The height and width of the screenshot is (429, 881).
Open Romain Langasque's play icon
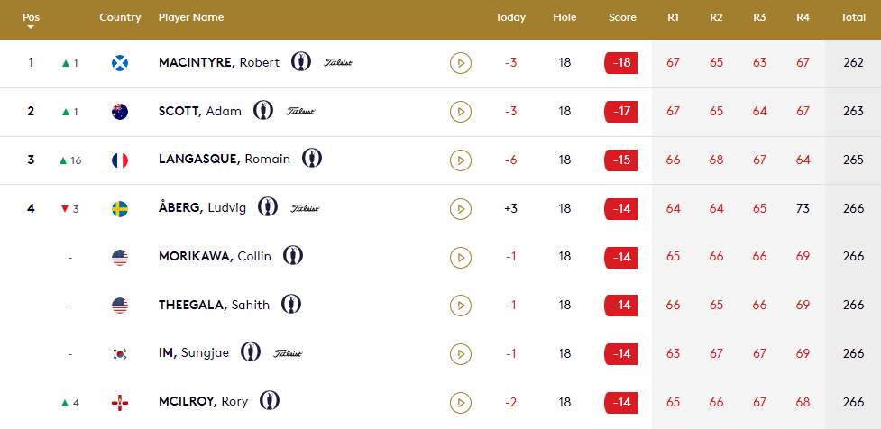tap(460, 160)
